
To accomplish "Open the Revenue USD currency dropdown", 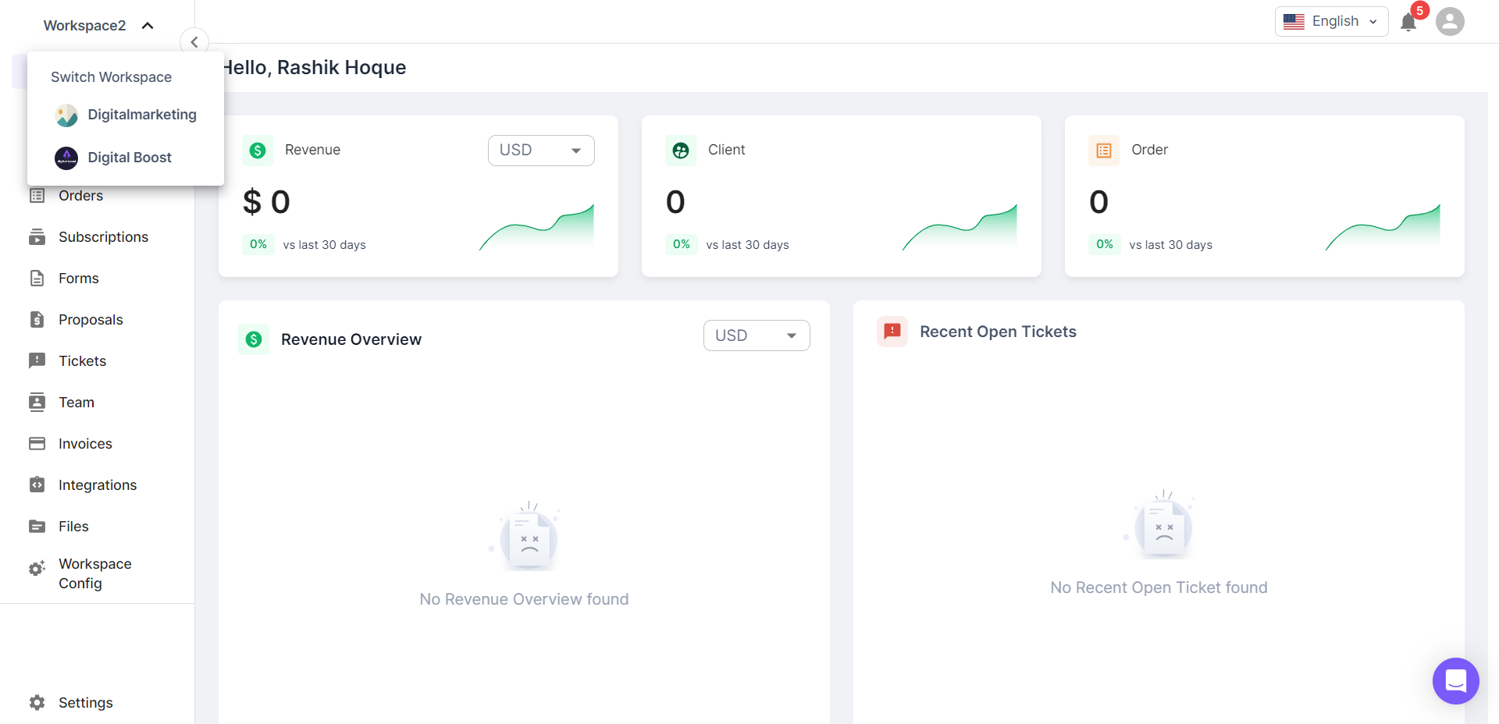I will click(540, 150).
